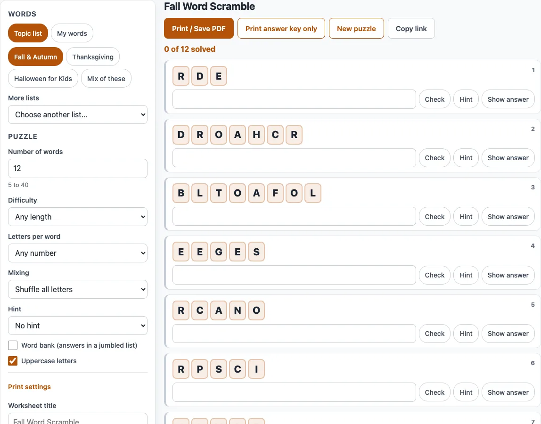Pick the Halloween for Kids topic
This screenshot has width=541, height=424.
pyautogui.click(x=43, y=78)
